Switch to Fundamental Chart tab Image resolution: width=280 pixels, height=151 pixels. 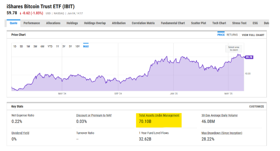(x=173, y=23)
